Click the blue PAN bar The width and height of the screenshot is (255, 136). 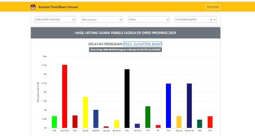168,106
